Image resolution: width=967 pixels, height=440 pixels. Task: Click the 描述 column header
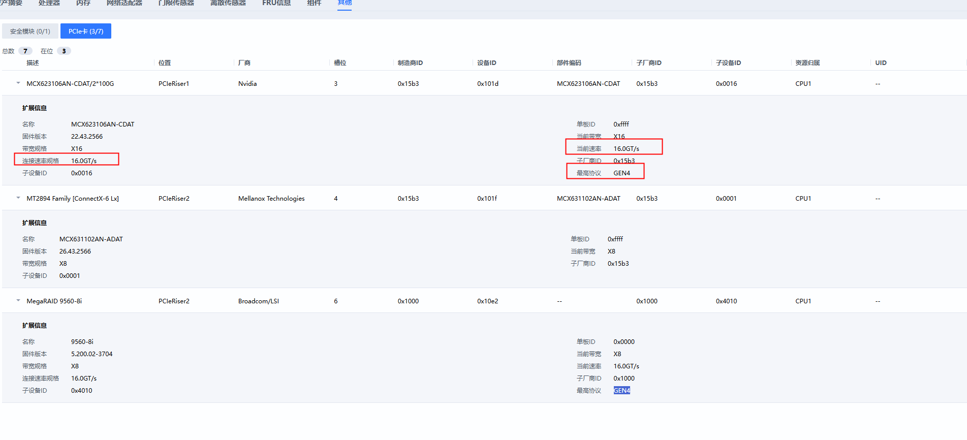click(33, 63)
